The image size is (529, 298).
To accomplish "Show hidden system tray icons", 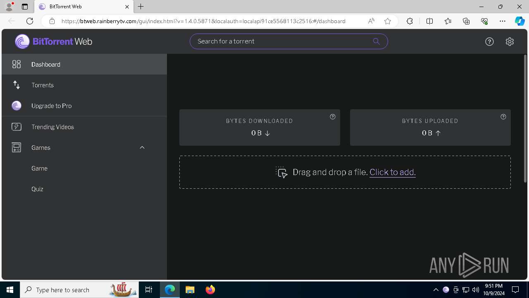I will click(x=436, y=290).
